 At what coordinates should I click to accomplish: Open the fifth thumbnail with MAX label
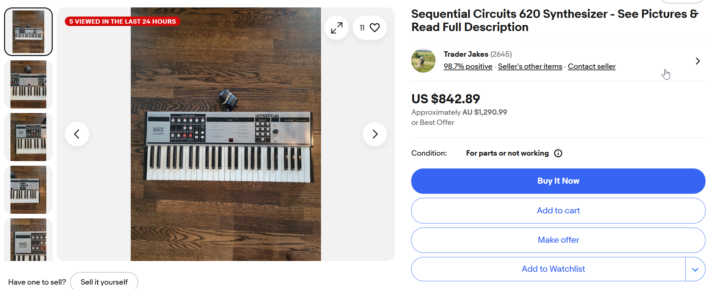[x=28, y=240]
